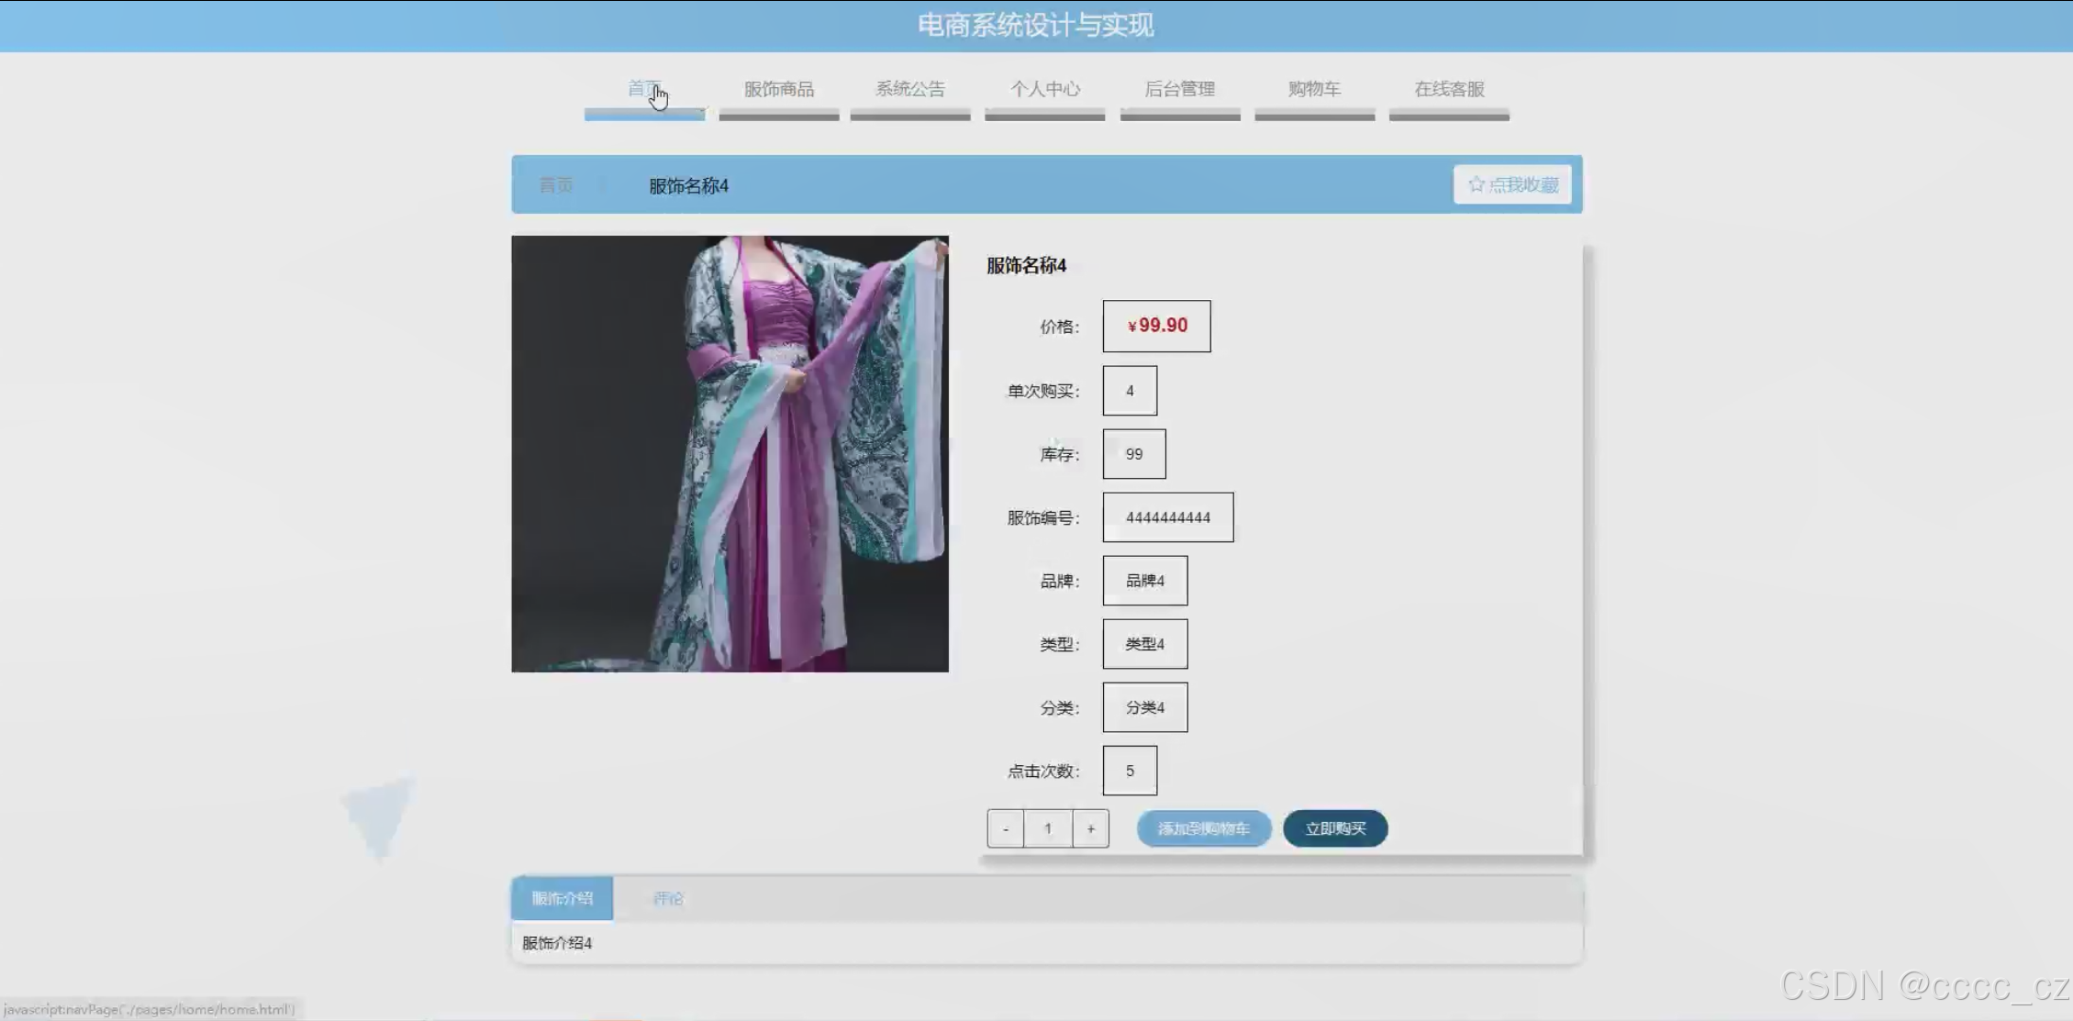
Task: Click the star favorite button 点我收藏
Action: [x=1511, y=184]
